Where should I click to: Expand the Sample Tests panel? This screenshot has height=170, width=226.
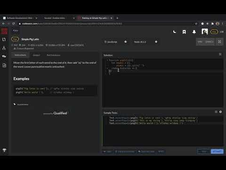click(216, 112)
